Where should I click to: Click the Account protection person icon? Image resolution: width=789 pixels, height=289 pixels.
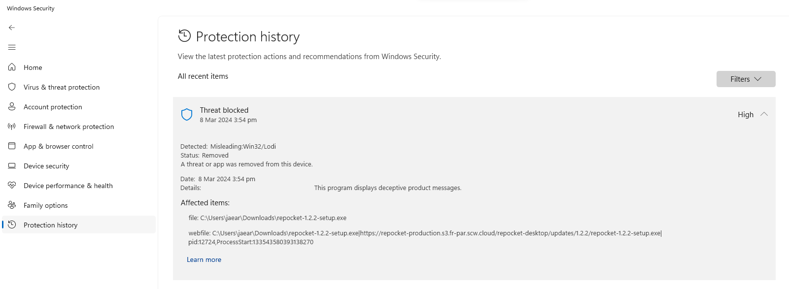[x=12, y=106]
